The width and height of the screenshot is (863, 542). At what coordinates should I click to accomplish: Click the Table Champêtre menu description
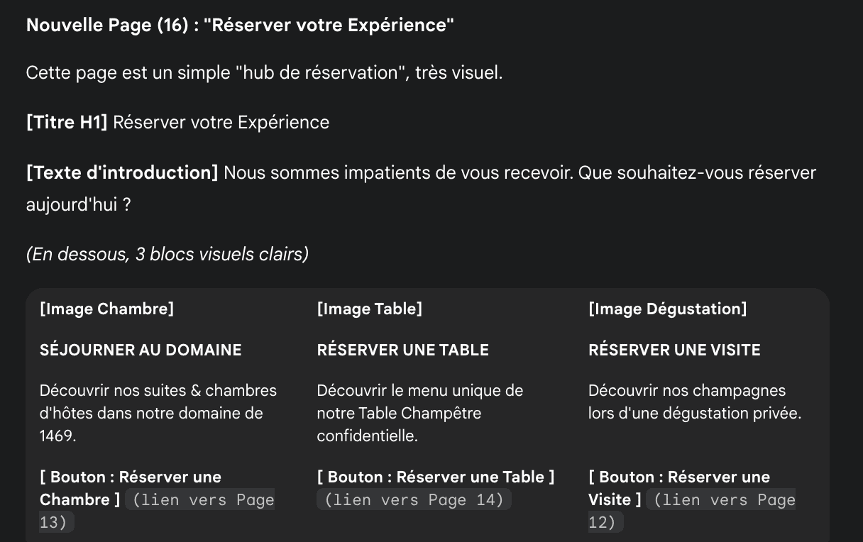pyautogui.click(x=420, y=413)
